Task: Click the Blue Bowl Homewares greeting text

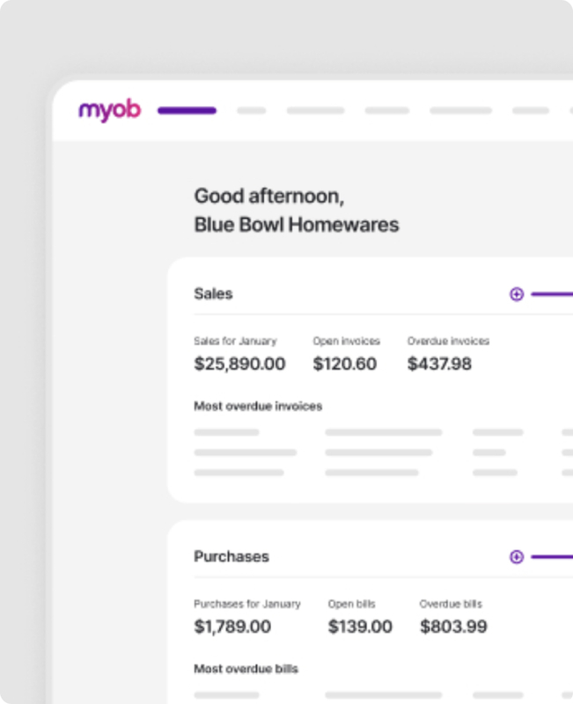Action: (x=296, y=225)
